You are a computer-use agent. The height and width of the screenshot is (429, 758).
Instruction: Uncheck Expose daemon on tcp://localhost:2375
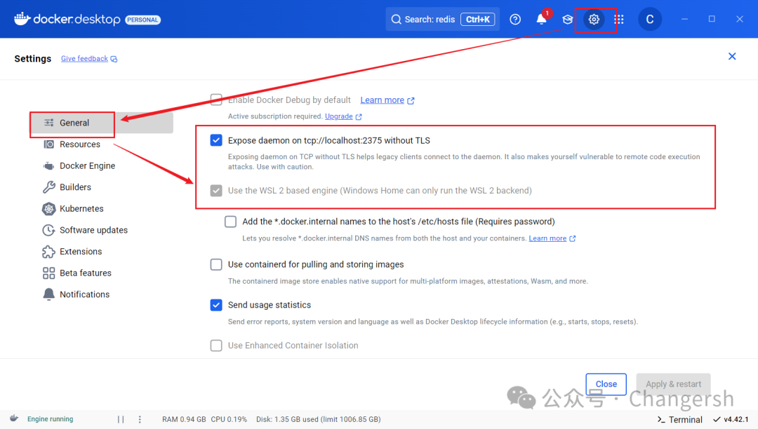click(216, 140)
